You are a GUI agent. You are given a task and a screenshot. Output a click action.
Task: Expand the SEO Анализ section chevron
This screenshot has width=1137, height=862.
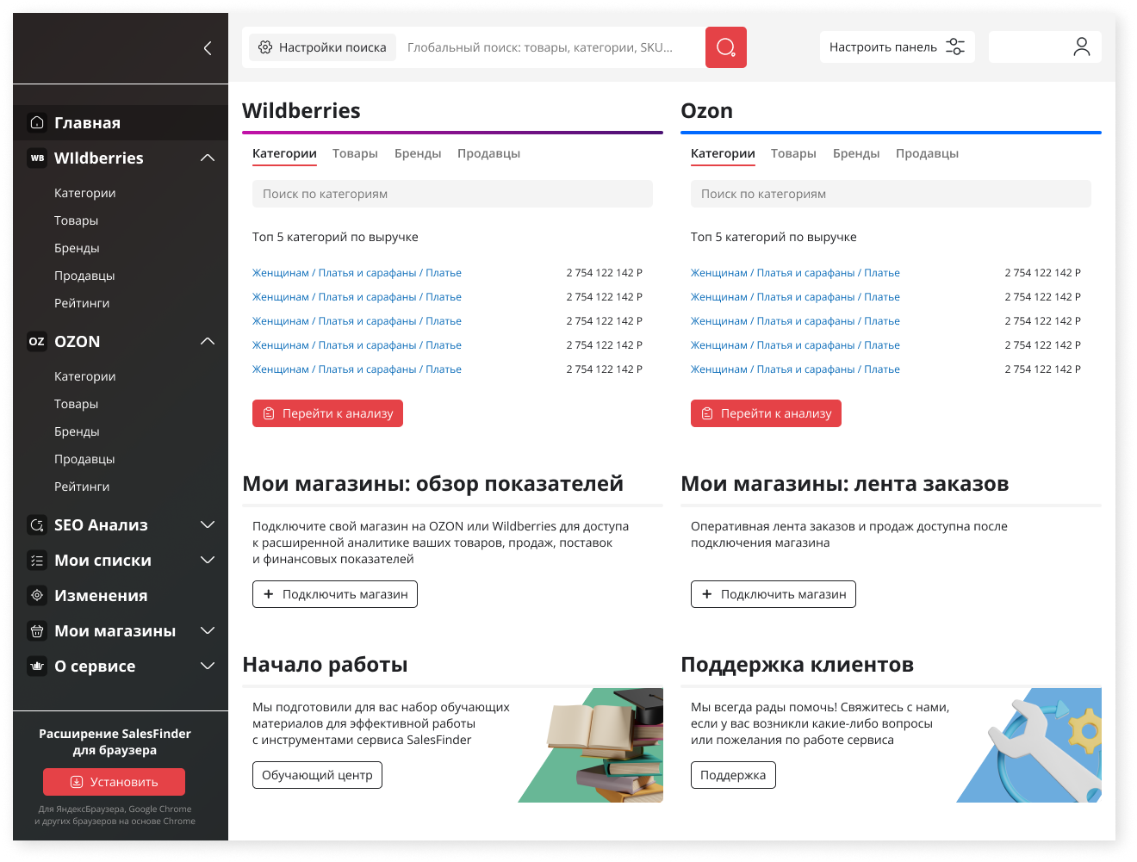pyautogui.click(x=208, y=524)
